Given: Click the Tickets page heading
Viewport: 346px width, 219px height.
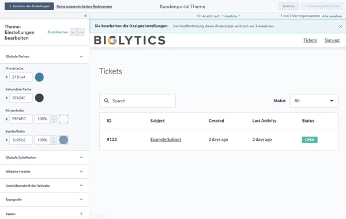Looking at the screenshot, I should [110, 71].
